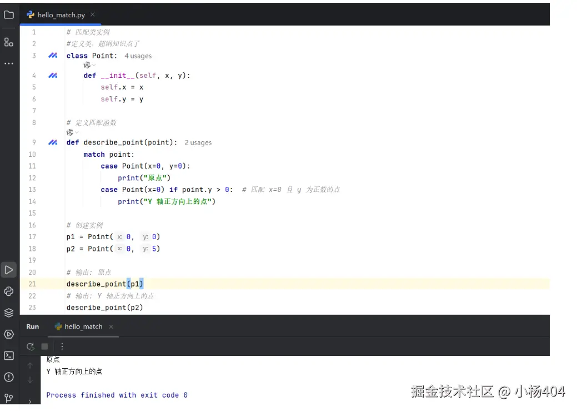Click the p1 = Point assignment
The width and height of the screenshot is (577, 411).
[x=113, y=237]
